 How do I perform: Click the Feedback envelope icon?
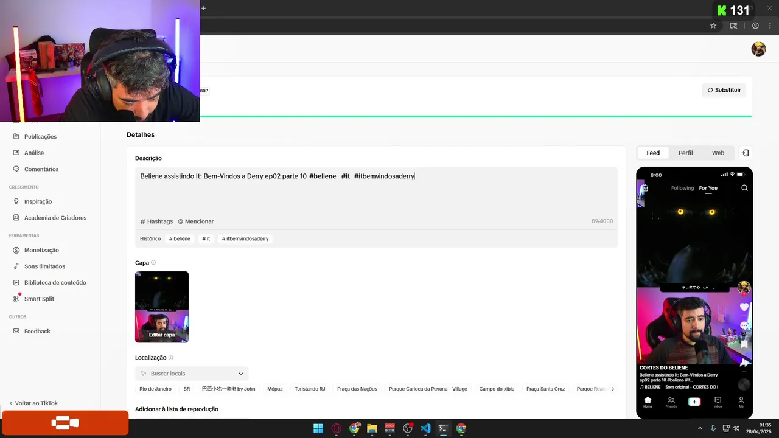(17, 331)
